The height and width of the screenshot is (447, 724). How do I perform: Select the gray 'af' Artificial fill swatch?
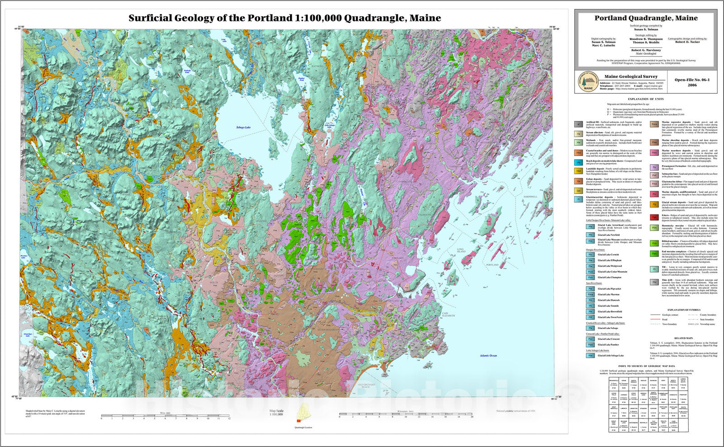pos(578,124)
